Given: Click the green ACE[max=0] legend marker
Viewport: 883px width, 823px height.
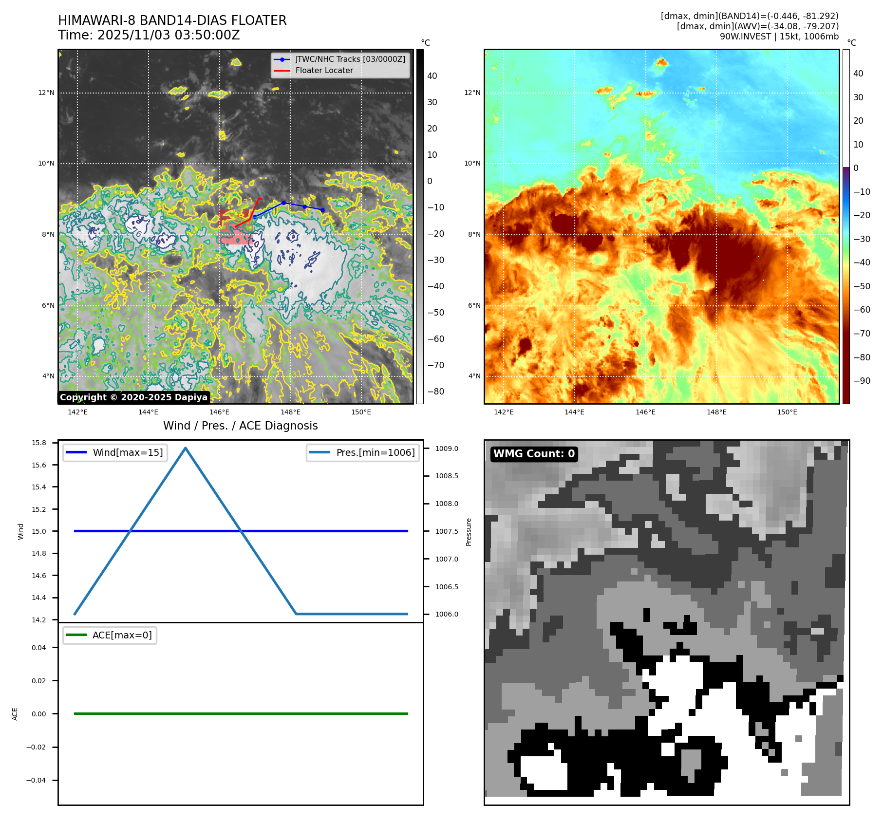Looking at the screenshot, I should pyautogui.click(x=75, y=635).
